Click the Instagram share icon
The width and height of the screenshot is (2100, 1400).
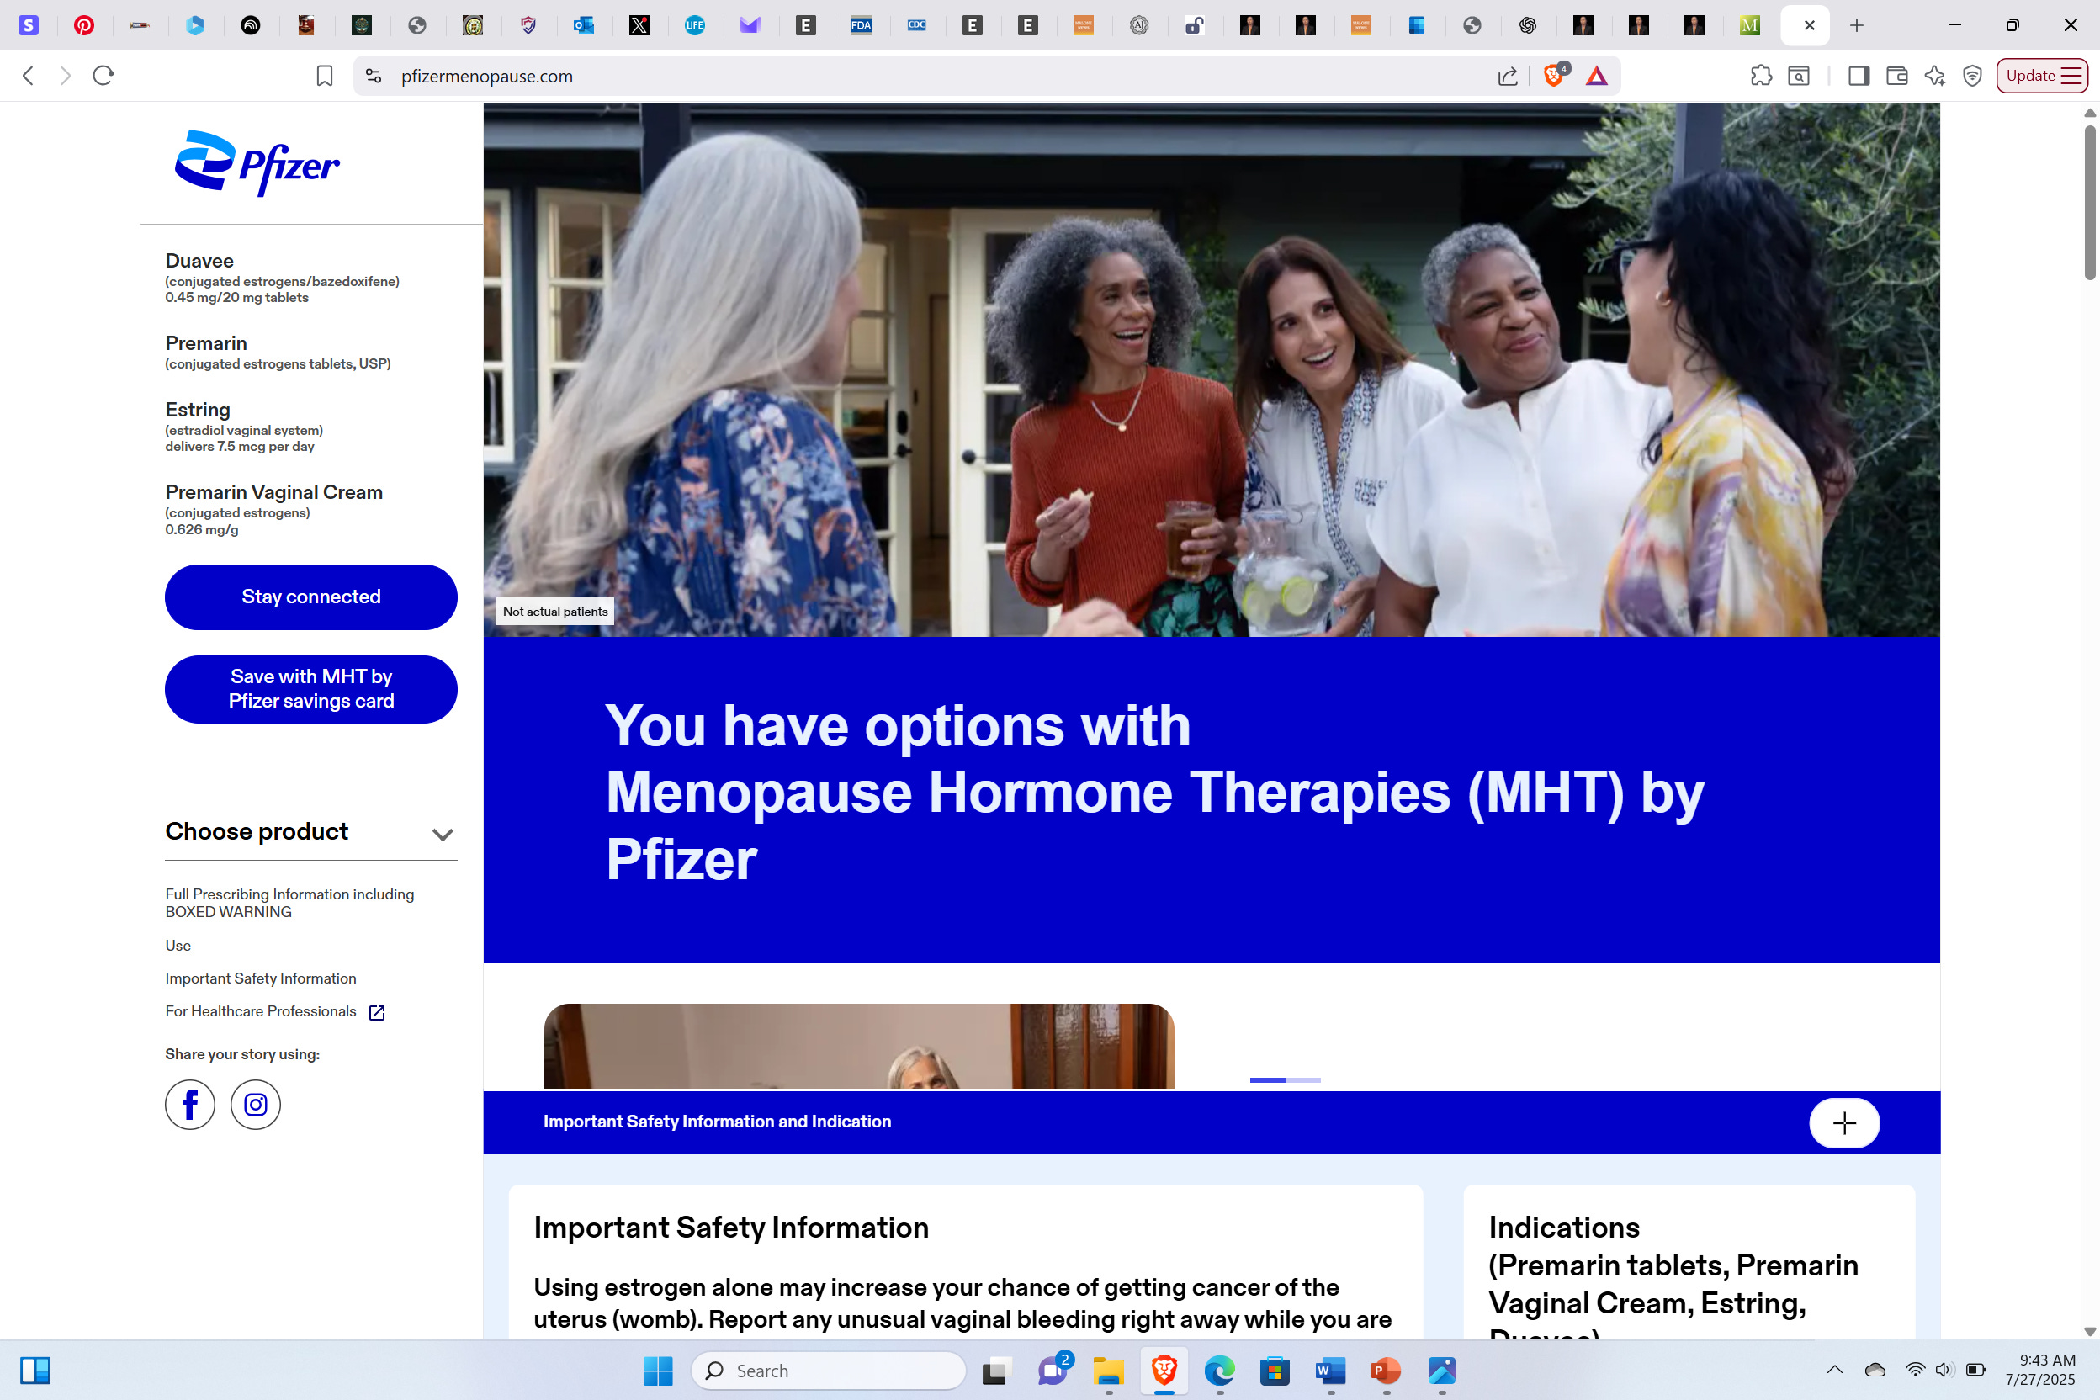(256, 1106)
